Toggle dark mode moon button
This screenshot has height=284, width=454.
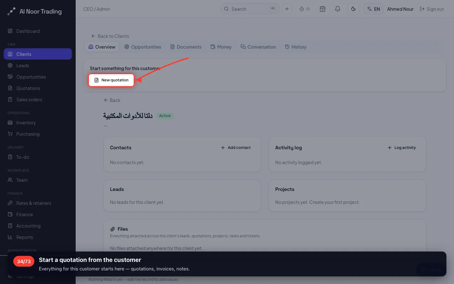click(353, 9)
